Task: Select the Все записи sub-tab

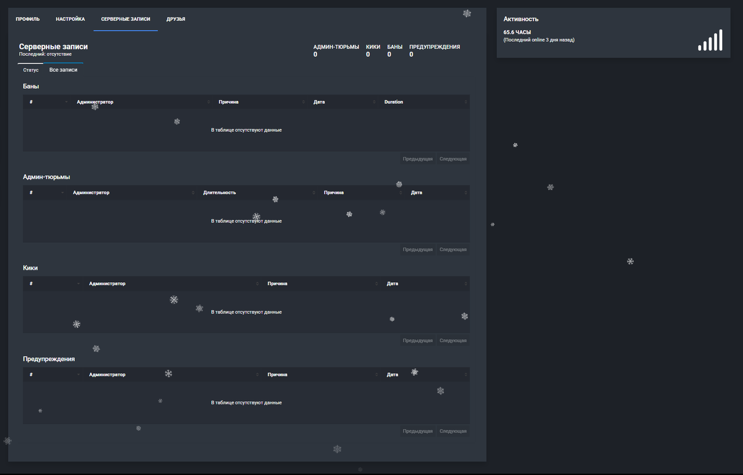Action: point(63,70)
